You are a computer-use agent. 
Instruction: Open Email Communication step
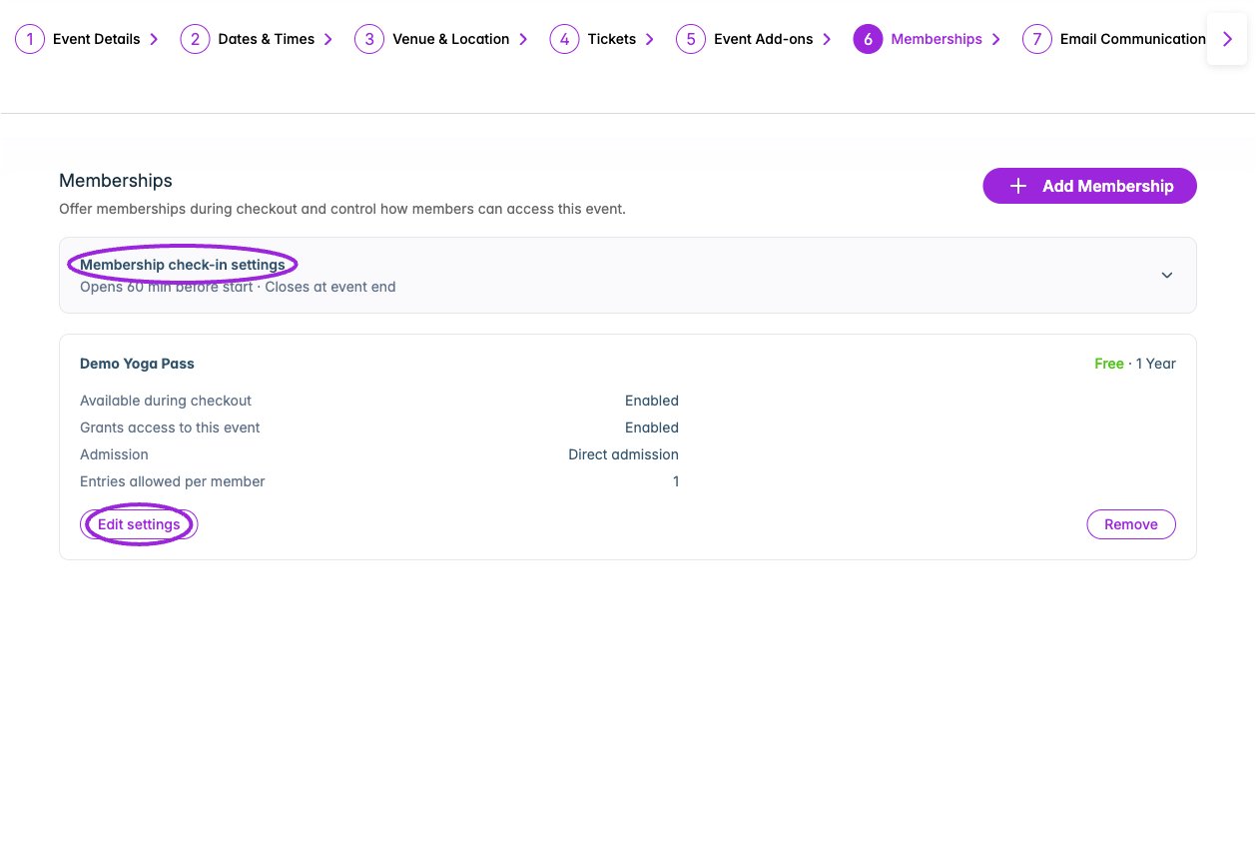(x=1114, y=39)
